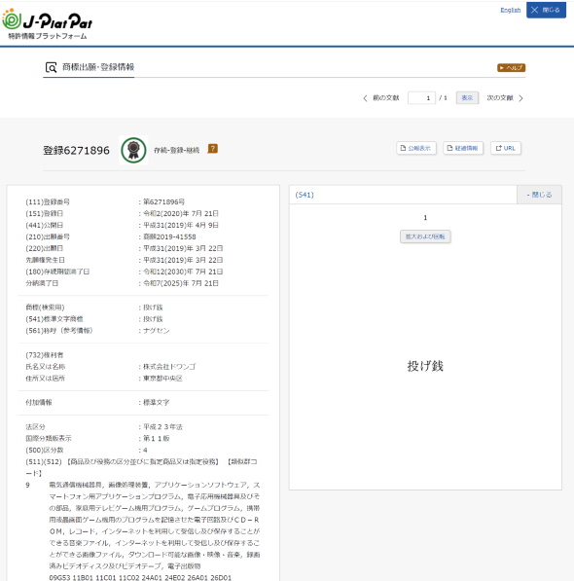Click the brown question mark status help icon
Viewport: 574px width, 581px height.
pos(212,149)
